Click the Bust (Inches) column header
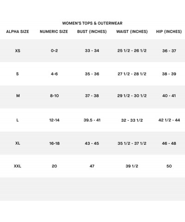 (x=92, y=31)
